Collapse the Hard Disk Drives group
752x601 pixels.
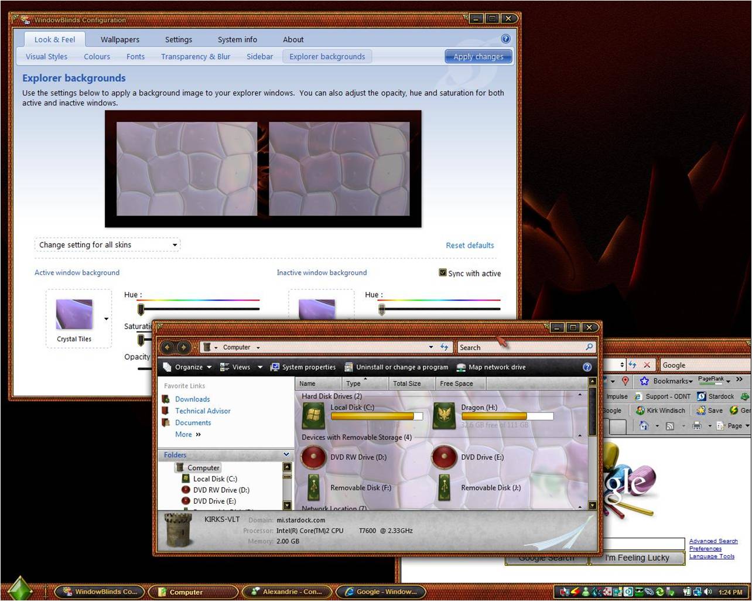580,395
